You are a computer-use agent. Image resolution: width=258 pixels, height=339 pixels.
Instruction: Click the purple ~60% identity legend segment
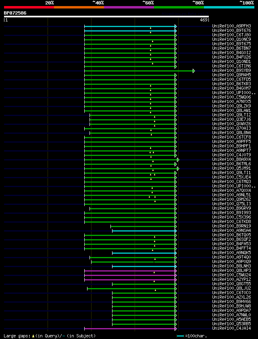[x=129, y=7]
